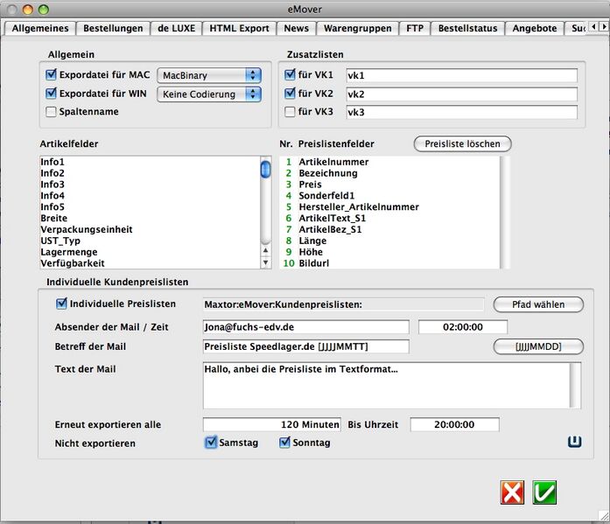Switch to the Allgemeines tab
The height and width of the screenshot is (524, 610).
coord(40,28)
